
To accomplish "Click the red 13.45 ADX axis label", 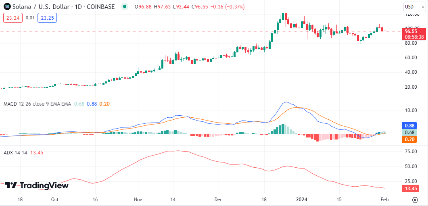I will tap(411, 189).
